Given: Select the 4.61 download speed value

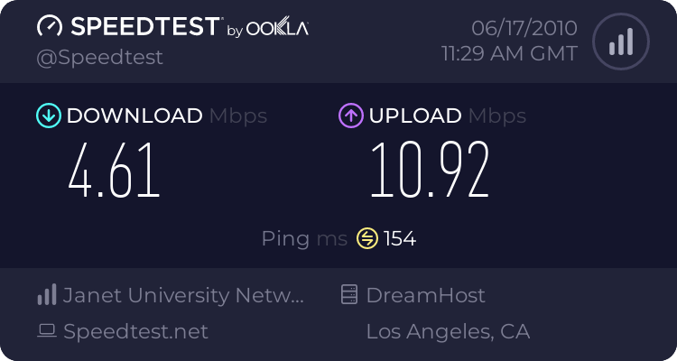Looking at the screenshot, I should (x=114, y=171).
